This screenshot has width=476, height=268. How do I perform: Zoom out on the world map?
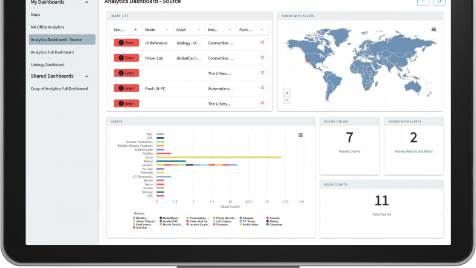287,100
